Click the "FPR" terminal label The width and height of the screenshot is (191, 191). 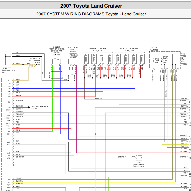tap(9, 158)
